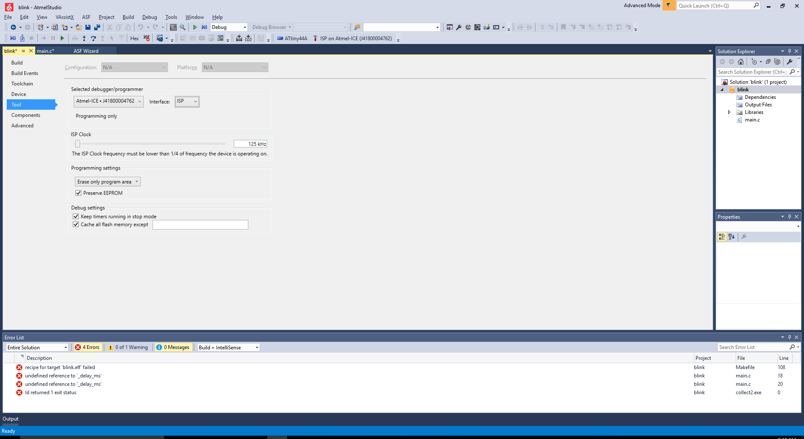This screenshot has width=804, height=439.
Task: Select the Toolchain settings page
Action: 22,84
